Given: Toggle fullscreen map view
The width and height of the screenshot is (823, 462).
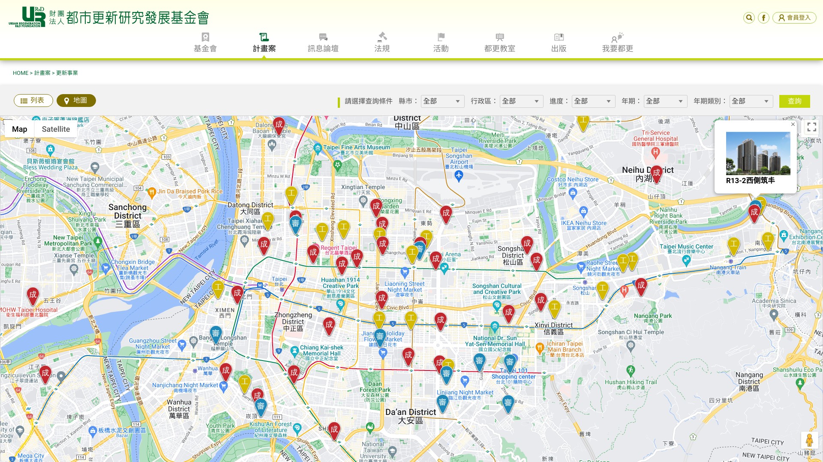Looking at the screenshot, I should click(811, 127).
